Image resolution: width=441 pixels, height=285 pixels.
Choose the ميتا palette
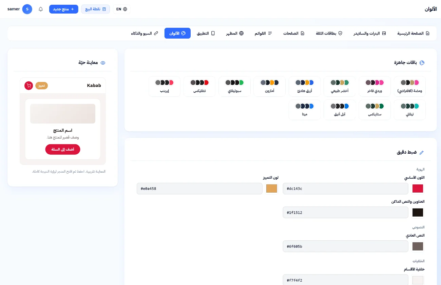pyautogui.click(x=305, y=110)
